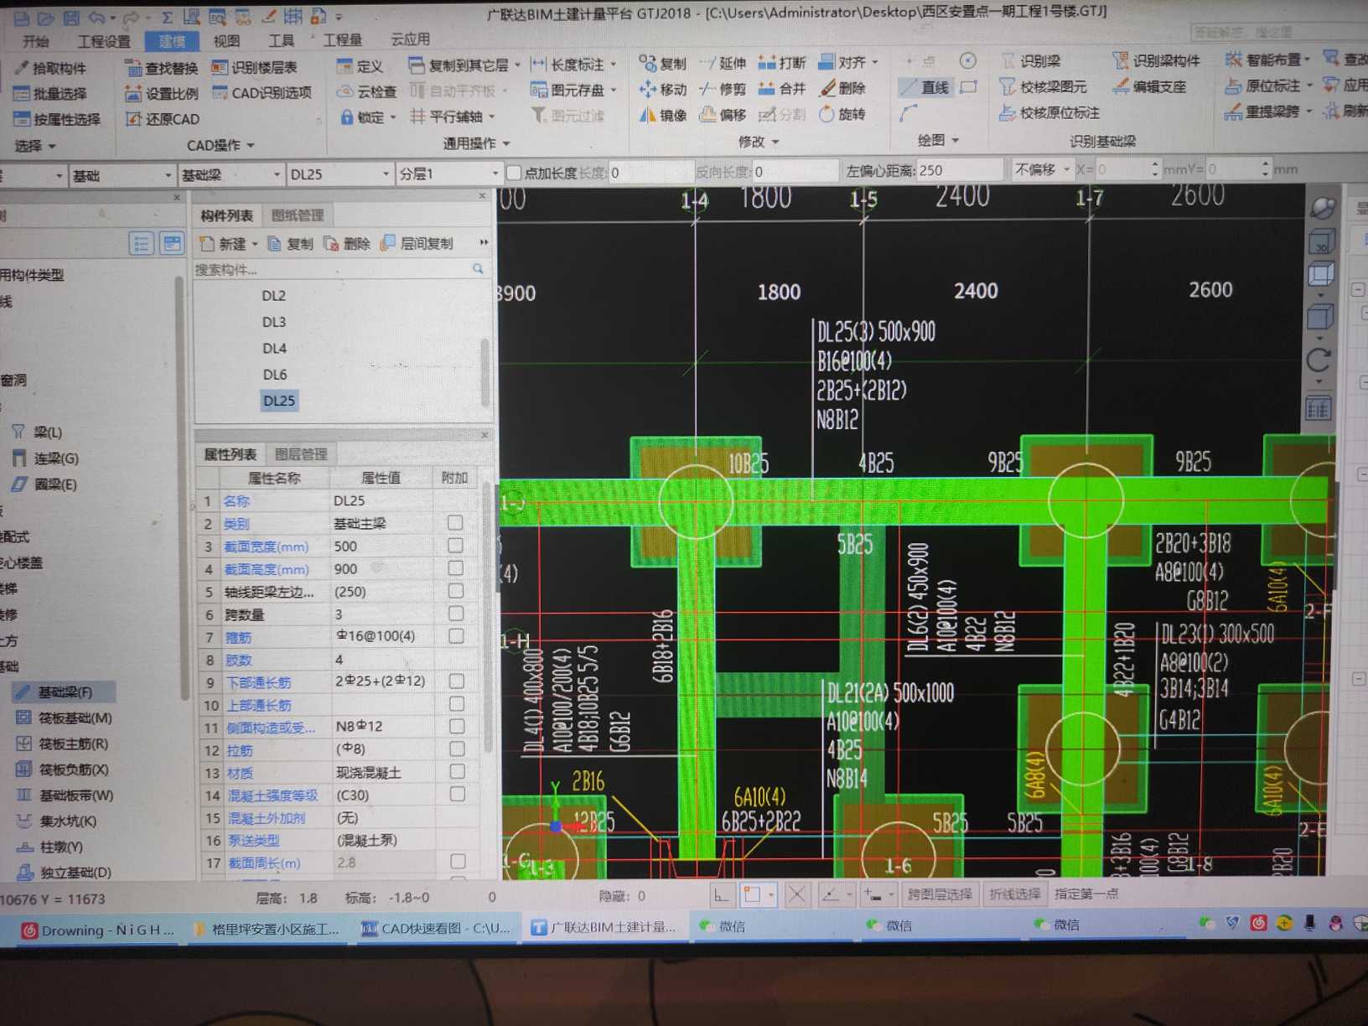Toggle 附加 checkbox for 截面宽度 row
This screenshot has height=1026, width=1368.
pyautogui.click(x=455, y=546)
